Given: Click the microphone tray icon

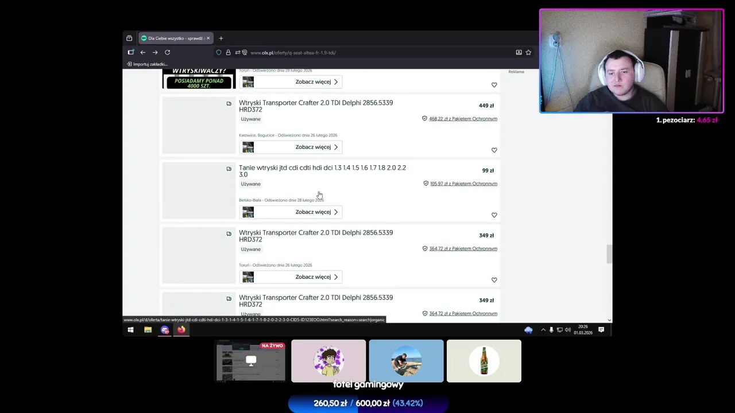Looking at the screenshot, I should (x=551, y=330).
